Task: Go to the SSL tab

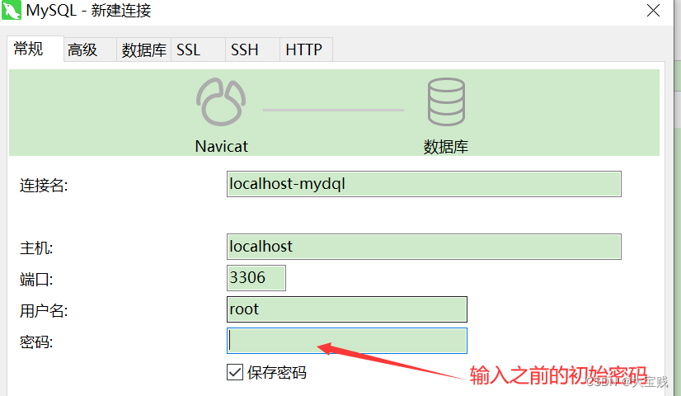Action: pyautogui.click(x=189, y=50)
